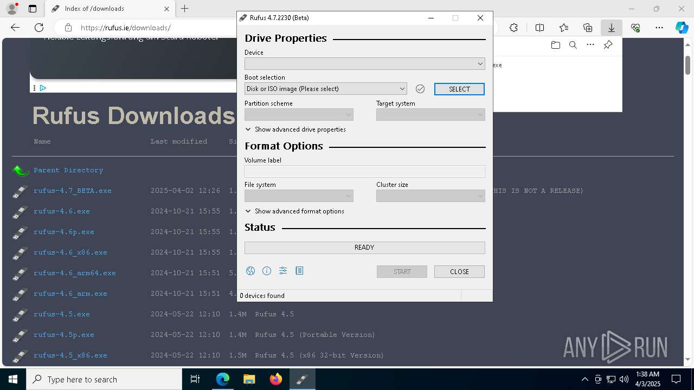
Task: Open the Partition scheme dropdown
Action: pyautogui.click(x=299, y=115)
